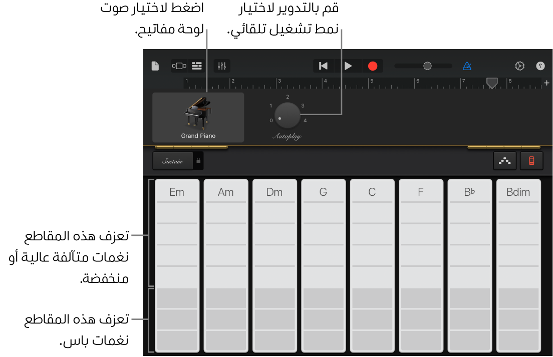Image resolution: width=553 pixels, height=357 pixels.
Task: Turn the Autoplay knob
Action: pos(287,115)
